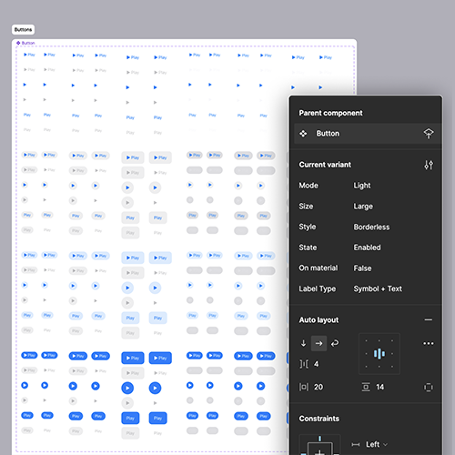
Task: Change Label Type value Symbol + Text
Action: coord(378,288)
